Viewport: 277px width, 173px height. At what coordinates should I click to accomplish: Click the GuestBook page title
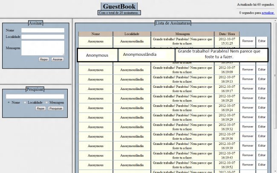pos(119,6)
